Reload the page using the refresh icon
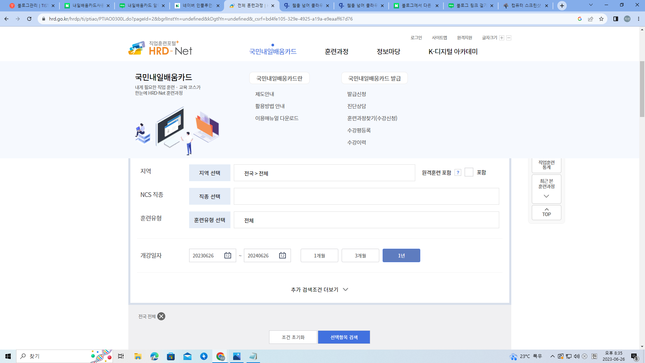 point(29,19)
